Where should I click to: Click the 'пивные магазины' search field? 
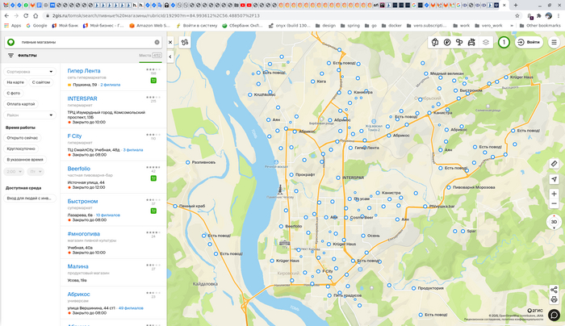click(x=81, y=42)
